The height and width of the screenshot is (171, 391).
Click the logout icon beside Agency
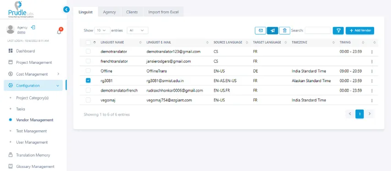pos(33,27)
